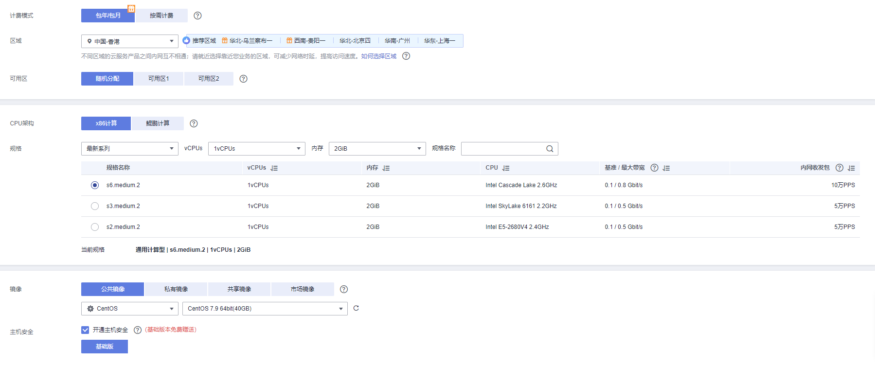Click the (基础版本免费赠送) note
The image size is (875, 366).
tap(171, 330)
